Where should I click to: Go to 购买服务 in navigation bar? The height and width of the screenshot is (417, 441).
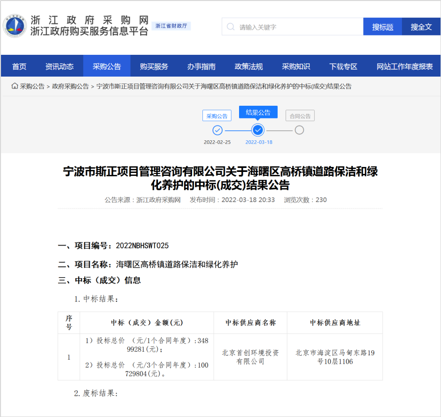154,66
